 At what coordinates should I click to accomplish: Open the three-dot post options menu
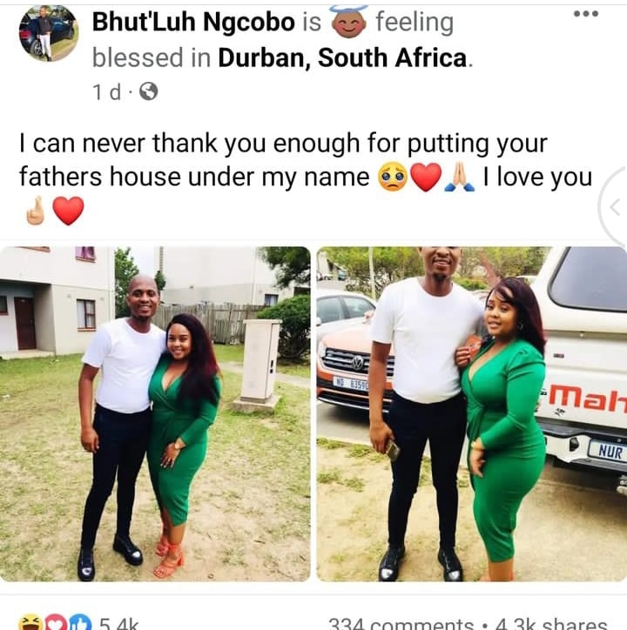[x=586, y=14]
